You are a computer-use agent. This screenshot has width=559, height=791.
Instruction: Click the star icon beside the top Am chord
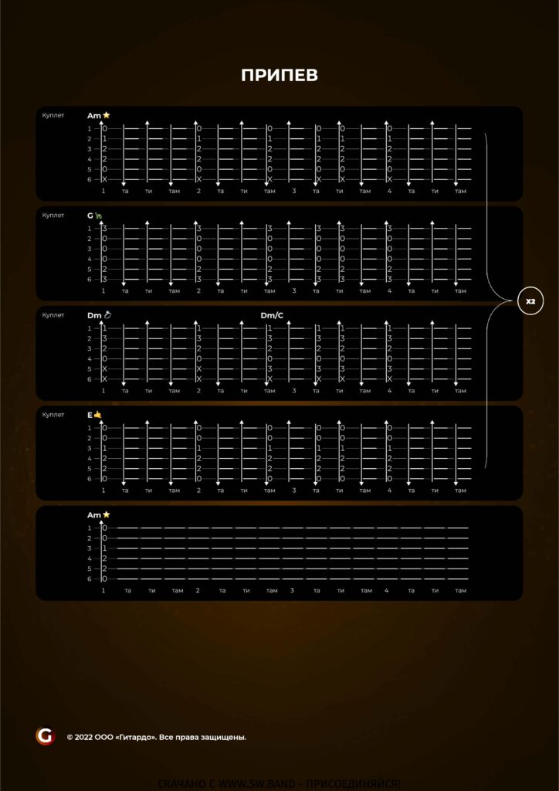pyautogui.click(x=107, y=115)
